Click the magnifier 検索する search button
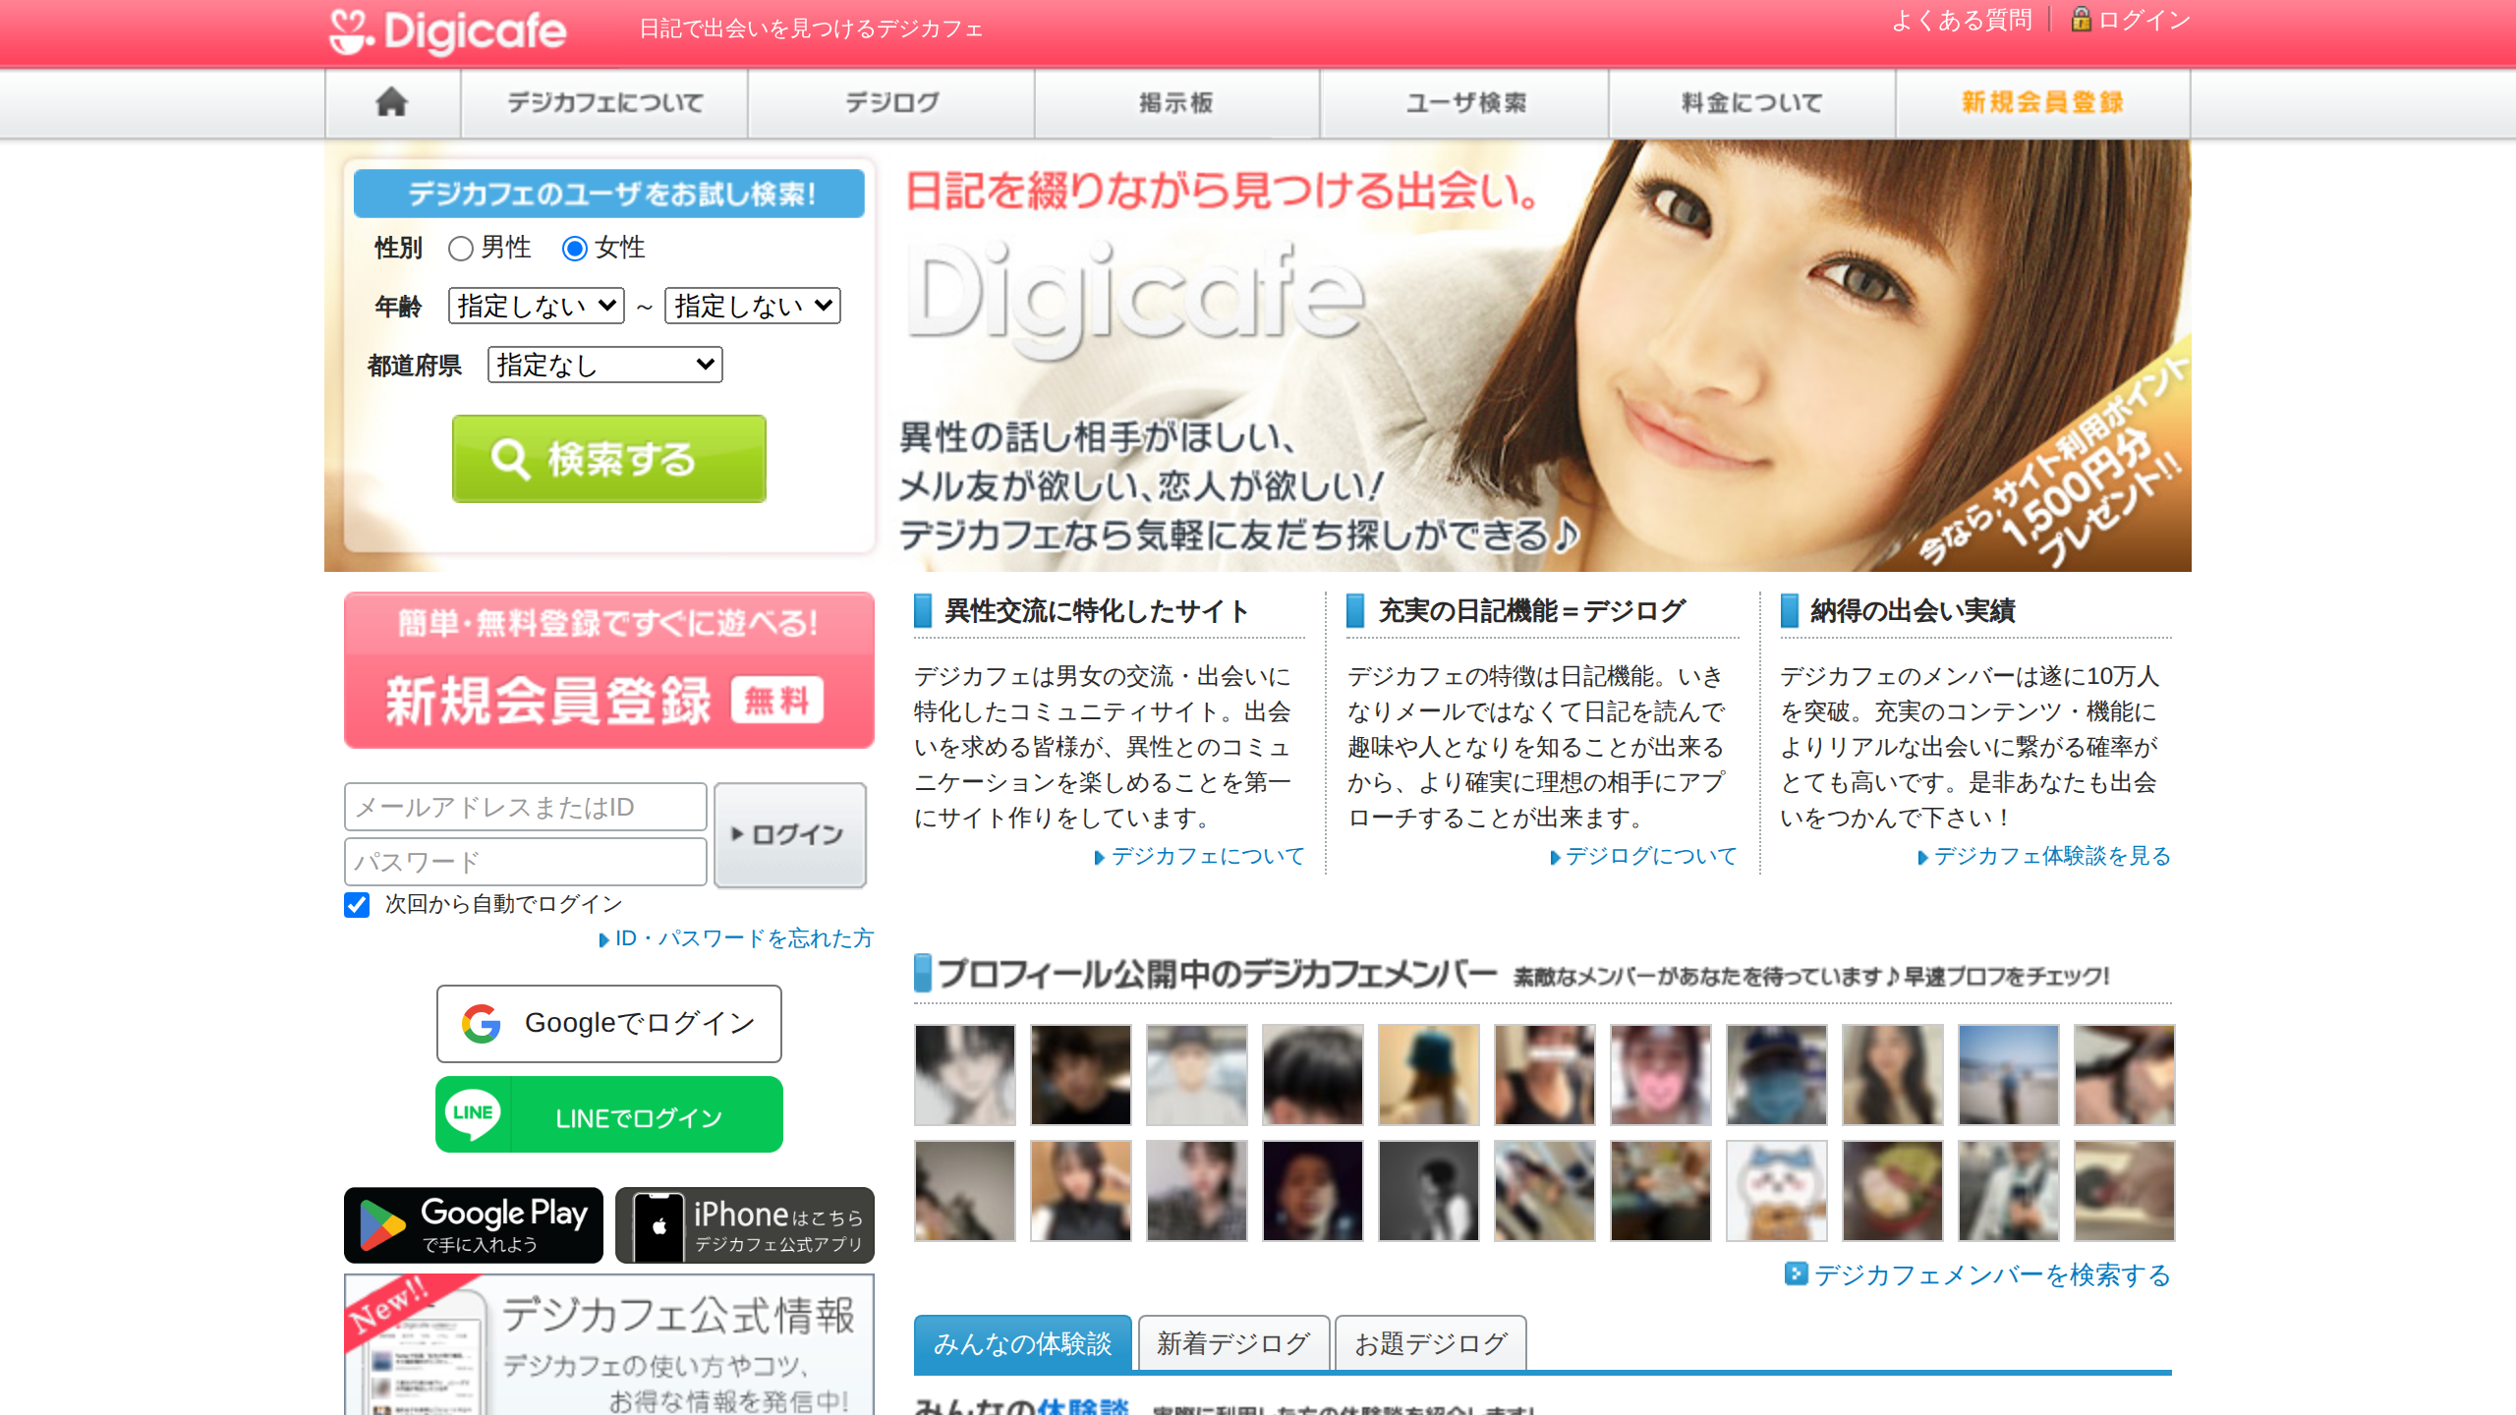 608,459
